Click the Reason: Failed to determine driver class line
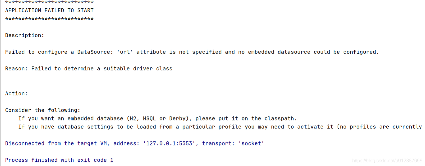The image size is (425, 166). click(89, 68)
